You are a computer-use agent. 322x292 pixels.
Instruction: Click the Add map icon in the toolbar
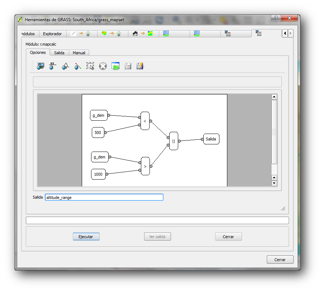point(41,66)
